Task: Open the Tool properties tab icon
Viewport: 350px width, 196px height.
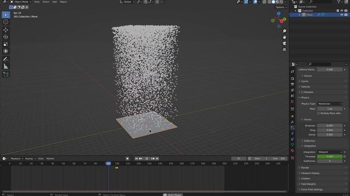Action: (293, 71)
